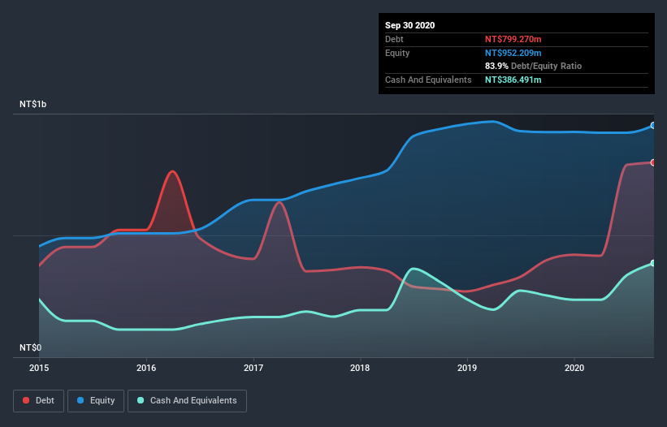Click the NT$952.209m equity value

(513, 53)
